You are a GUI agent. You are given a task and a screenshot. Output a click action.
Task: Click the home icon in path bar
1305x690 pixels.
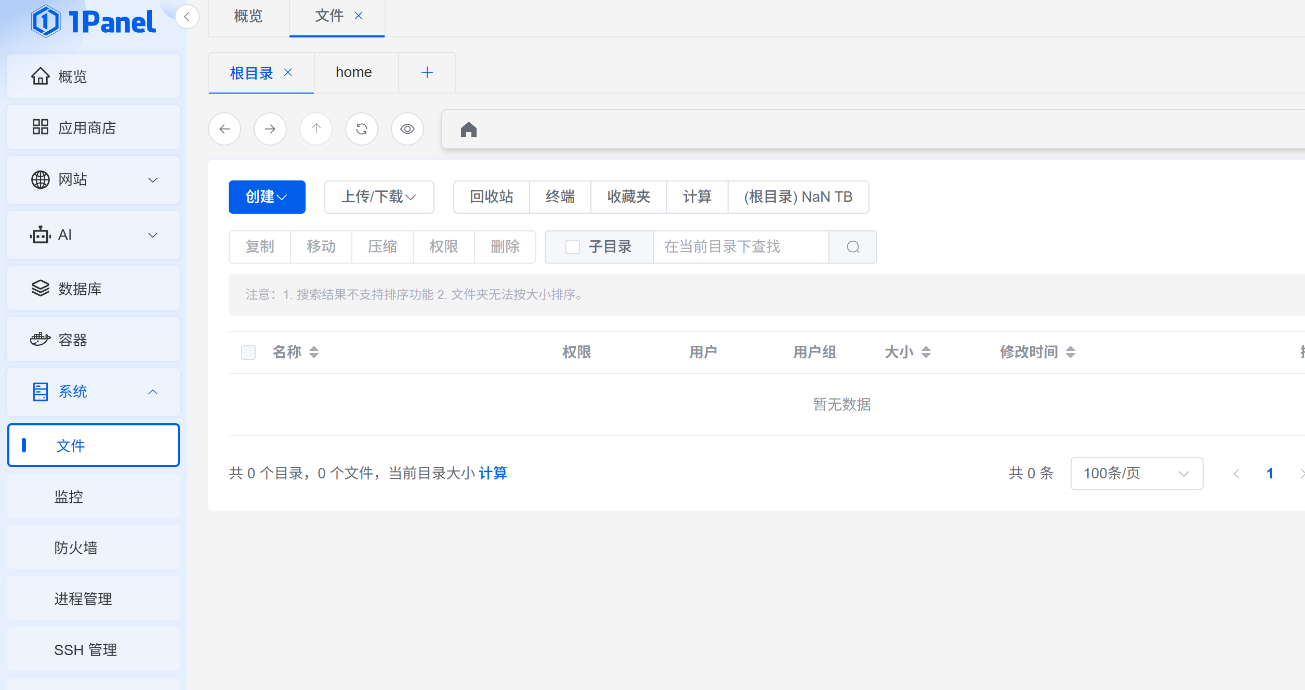468,129
